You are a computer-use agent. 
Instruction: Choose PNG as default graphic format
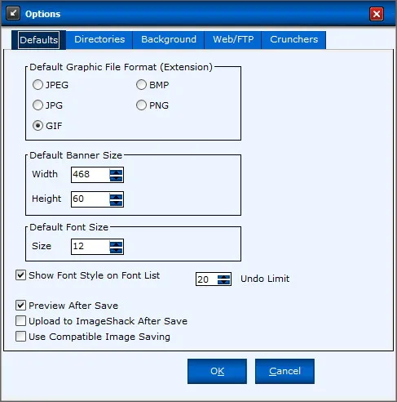tap(141, 105)
